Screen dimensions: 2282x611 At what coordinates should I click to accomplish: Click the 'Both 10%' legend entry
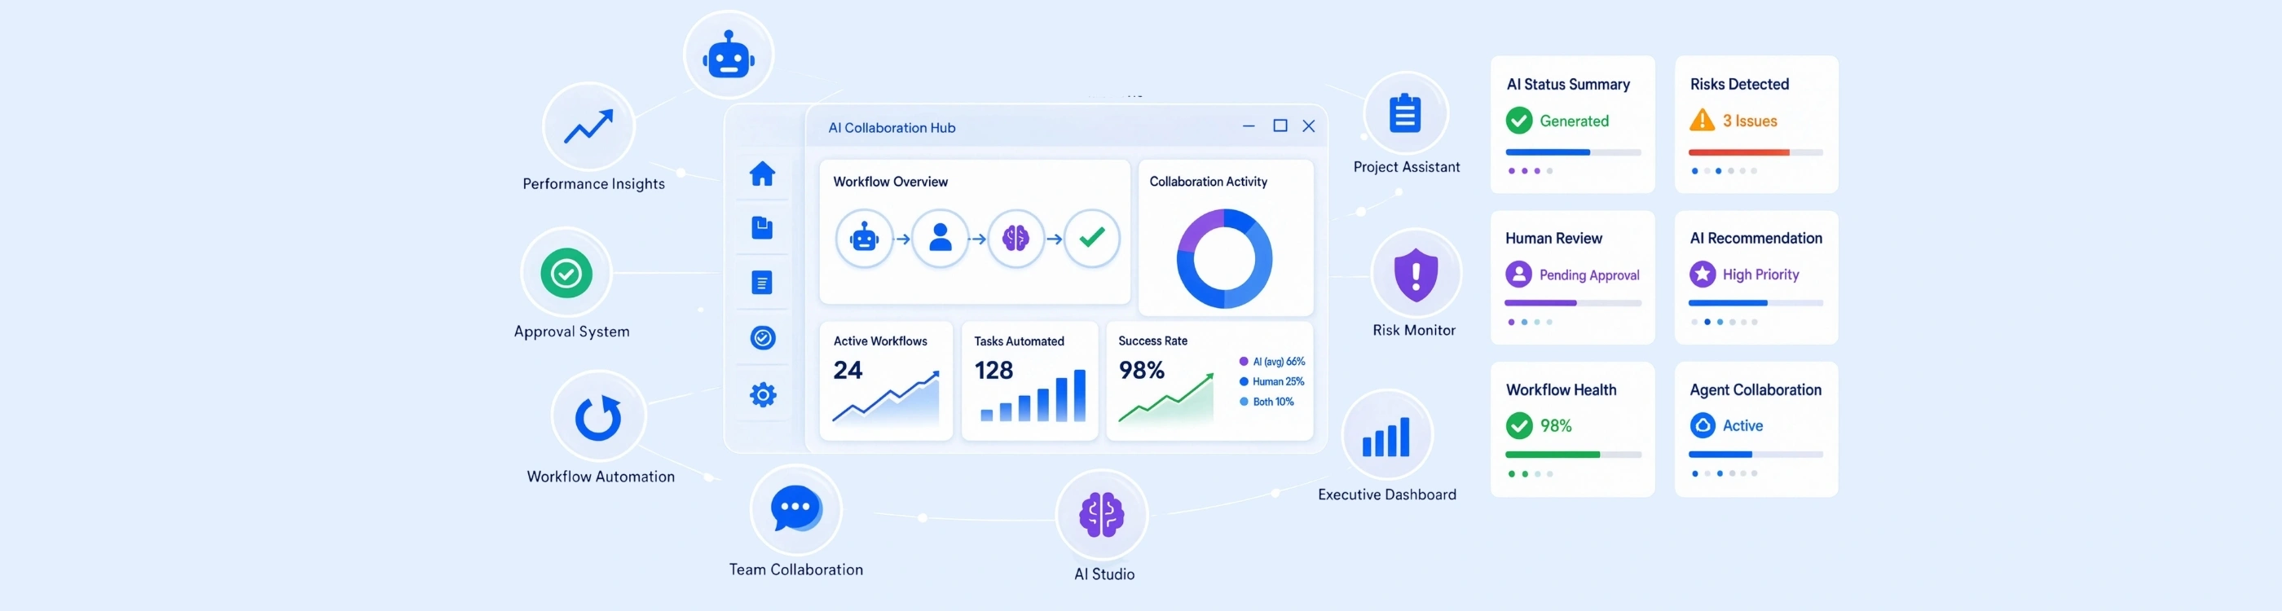tap(1267, 402)
